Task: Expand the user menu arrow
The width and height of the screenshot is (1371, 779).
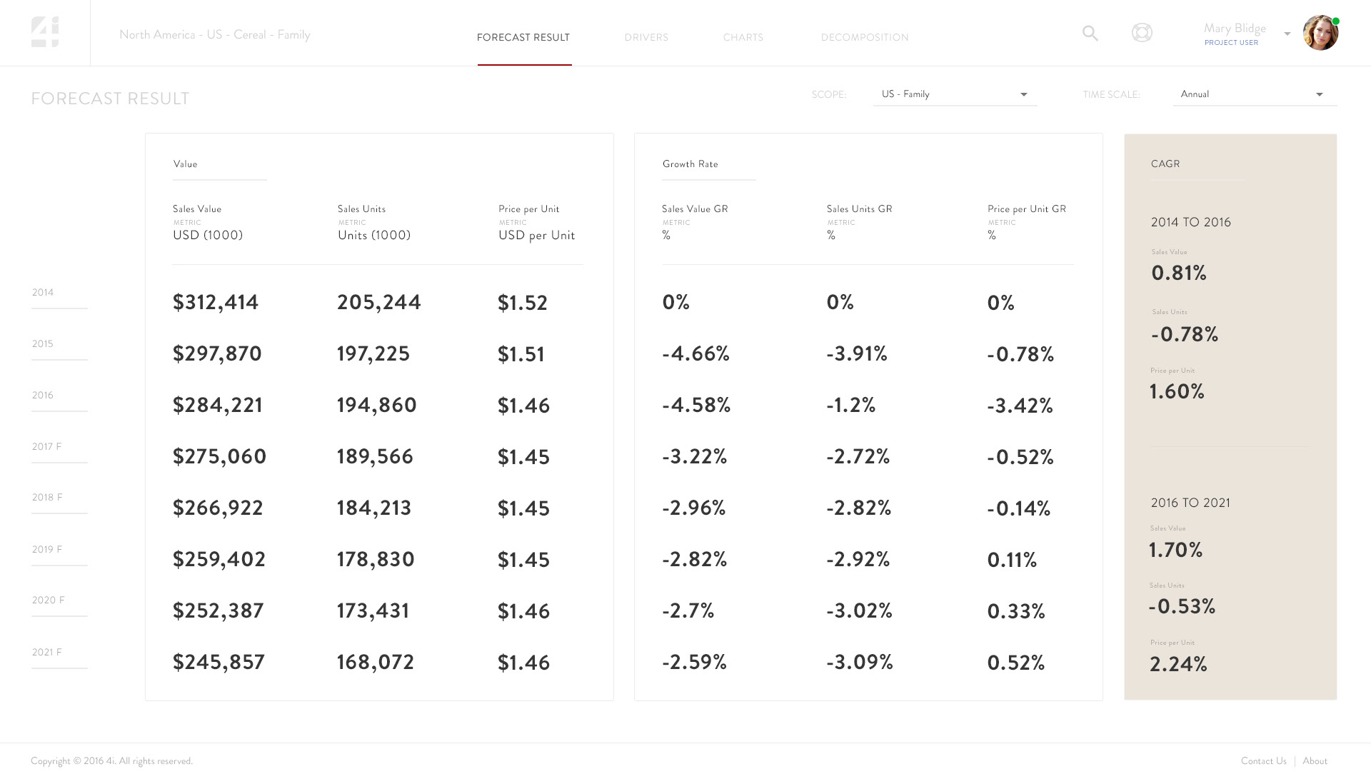Action: click(x=1287, y=34)
